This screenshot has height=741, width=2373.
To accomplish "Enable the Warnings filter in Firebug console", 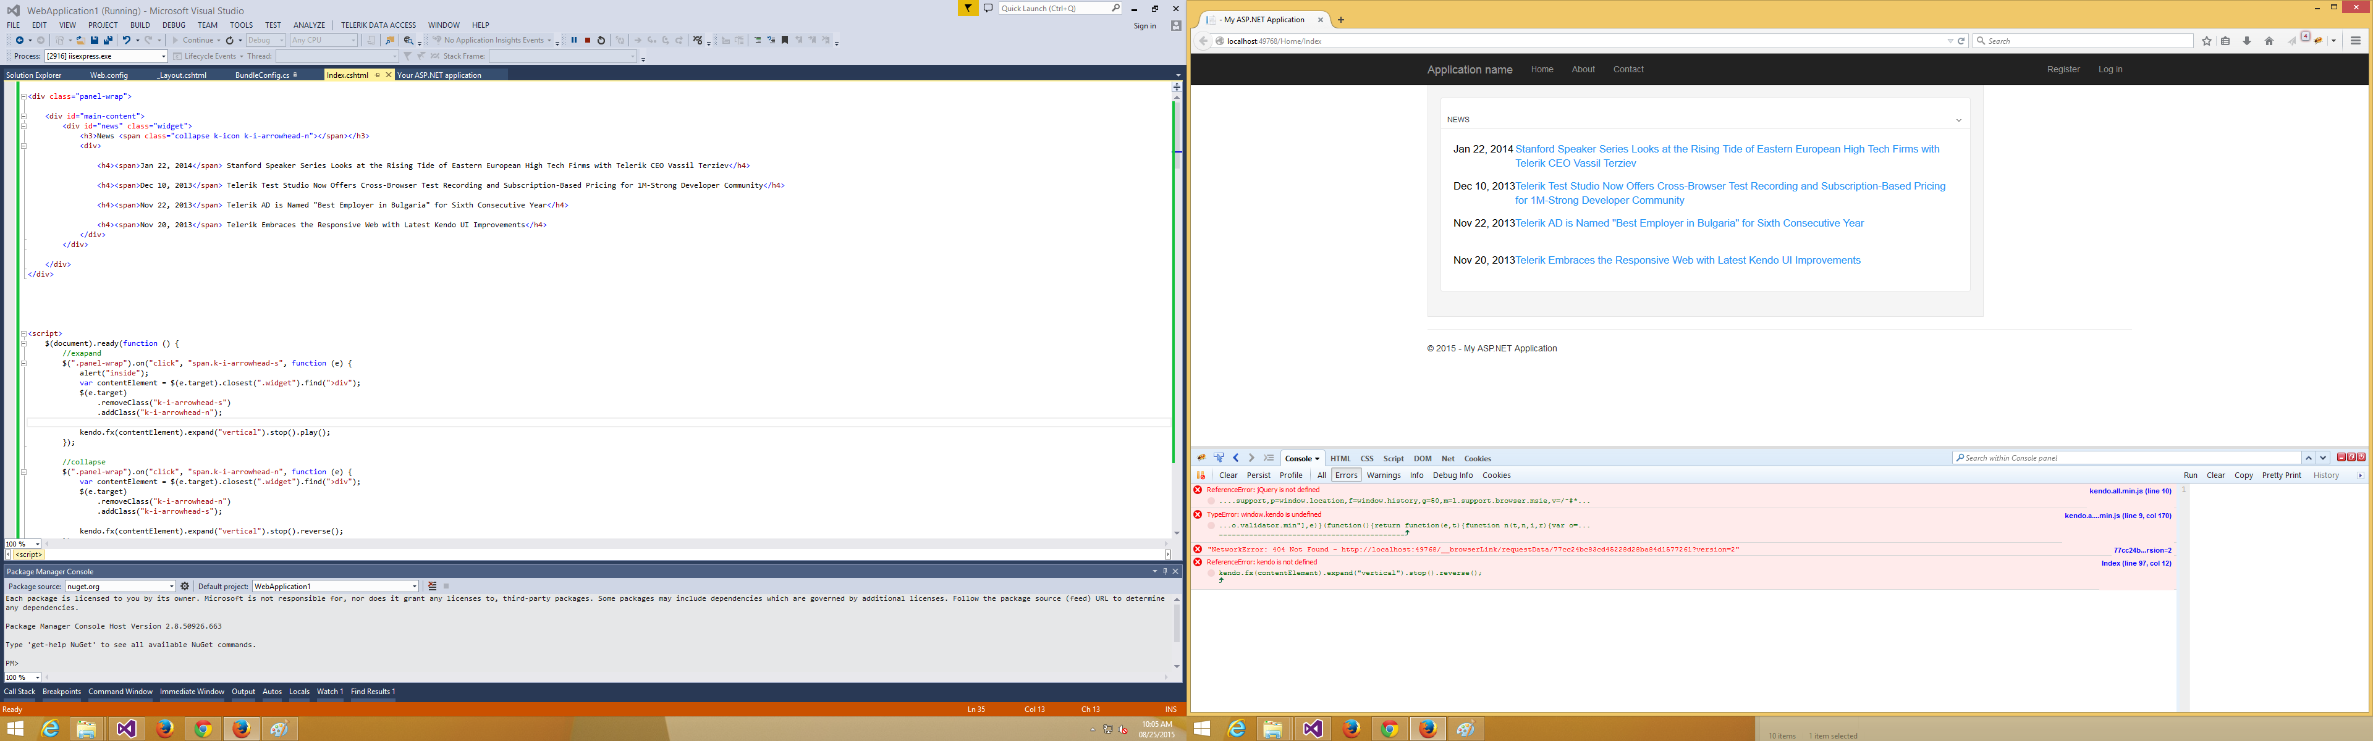I will click(x=1383, y=476).
